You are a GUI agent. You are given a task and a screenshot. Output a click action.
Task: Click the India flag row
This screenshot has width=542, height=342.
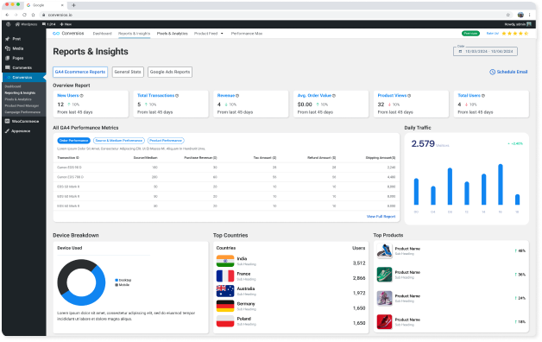(291, 261)
